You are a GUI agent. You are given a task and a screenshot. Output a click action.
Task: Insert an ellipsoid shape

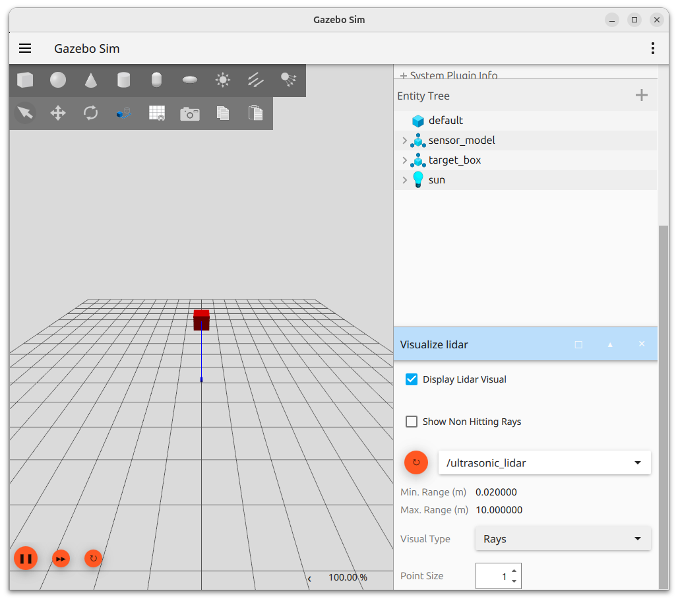190,80
